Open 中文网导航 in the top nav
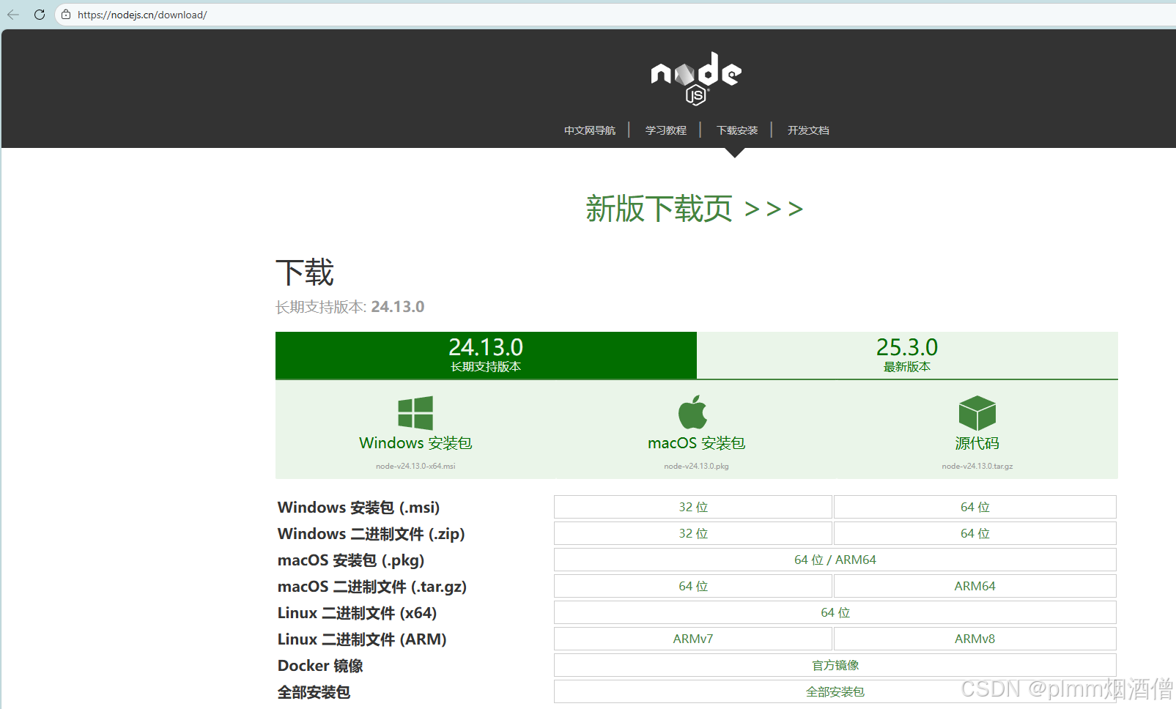This screenshot has width=1176, height=709. (x=590, y=130)
